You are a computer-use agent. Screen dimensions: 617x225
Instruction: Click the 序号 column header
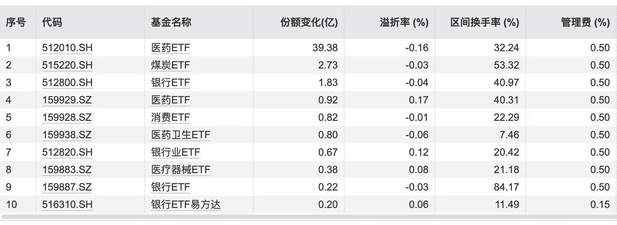(x=15, y=22)
